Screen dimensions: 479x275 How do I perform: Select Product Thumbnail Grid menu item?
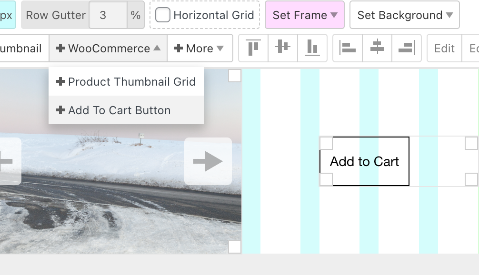click(x=126, y=81)
